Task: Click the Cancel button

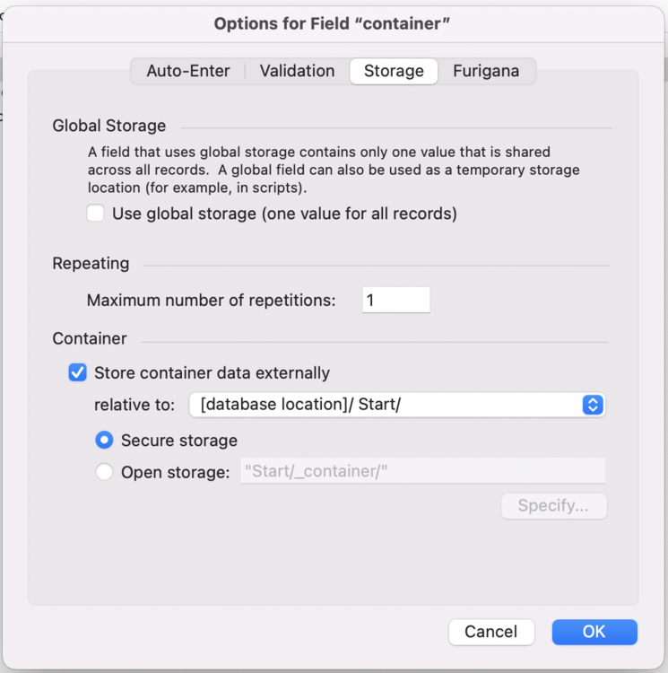Action: tap(491, 632)
